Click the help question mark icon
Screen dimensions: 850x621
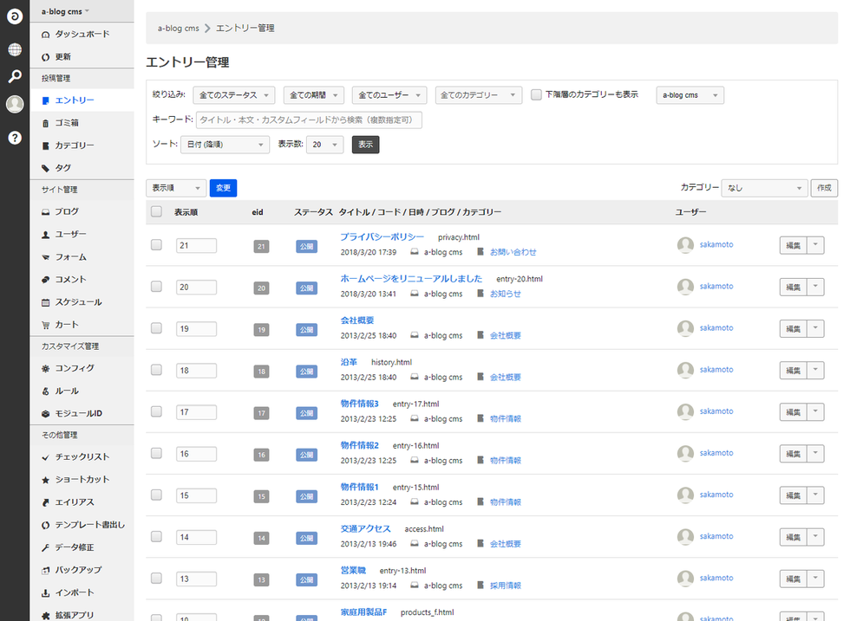click(x=14, y=138)
